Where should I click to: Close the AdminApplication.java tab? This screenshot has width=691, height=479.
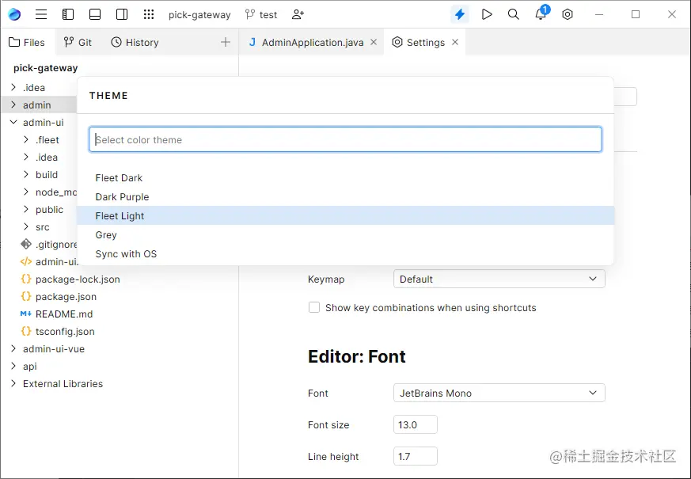[374, 42]
